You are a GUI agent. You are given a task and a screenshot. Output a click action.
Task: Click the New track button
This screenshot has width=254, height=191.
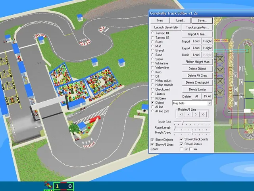[160, 20]
